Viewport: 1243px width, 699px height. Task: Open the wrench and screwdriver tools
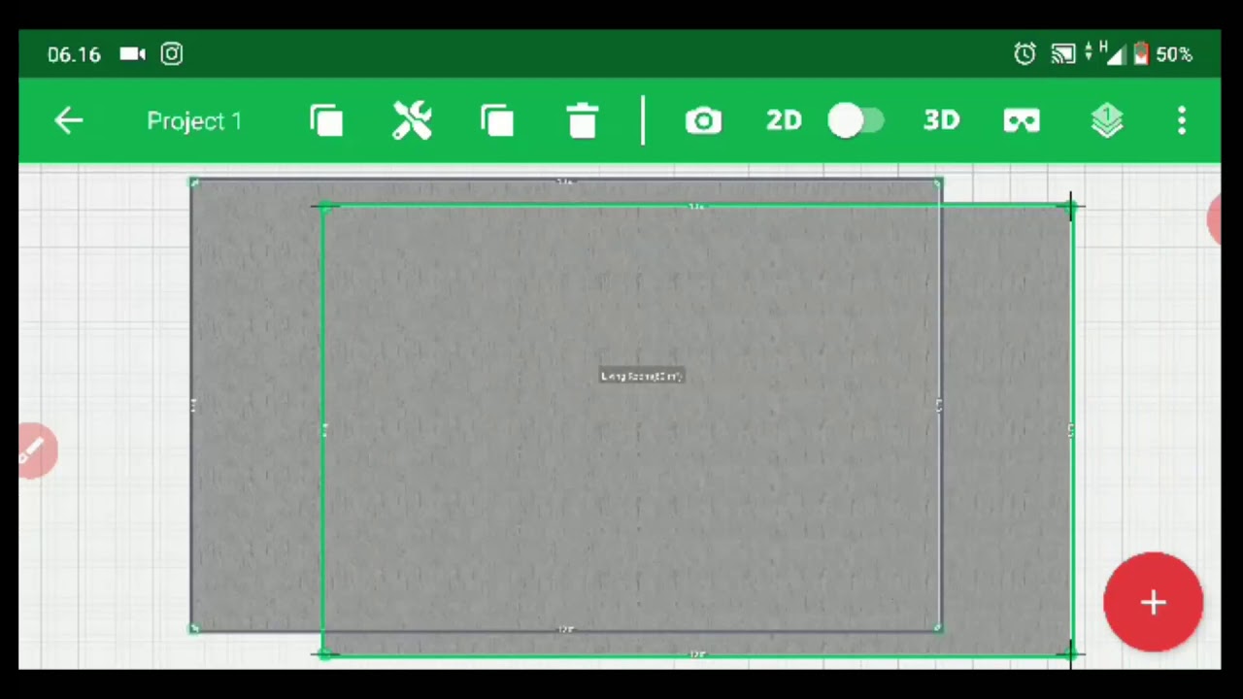click(x=412, y=120)
